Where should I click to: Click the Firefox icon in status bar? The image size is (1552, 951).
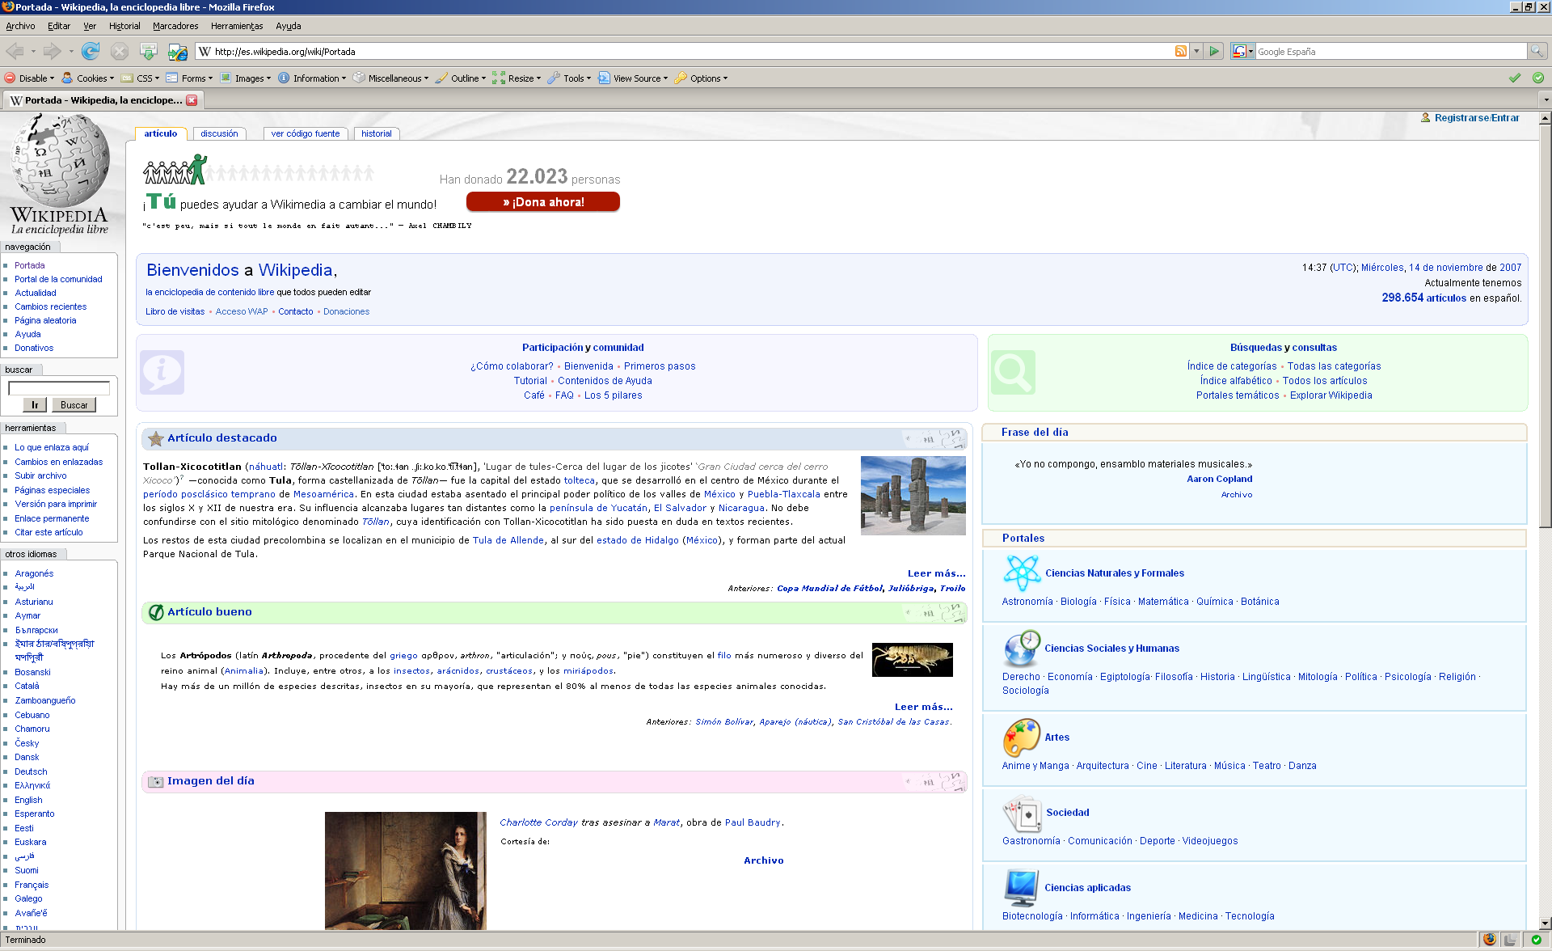click(1490, 940)
